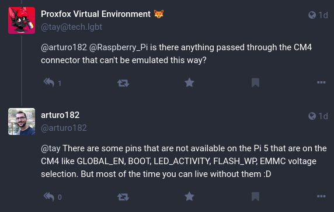
Task: Open Proxfox Virtual Environment's avatar
Action: coord(22,20)
